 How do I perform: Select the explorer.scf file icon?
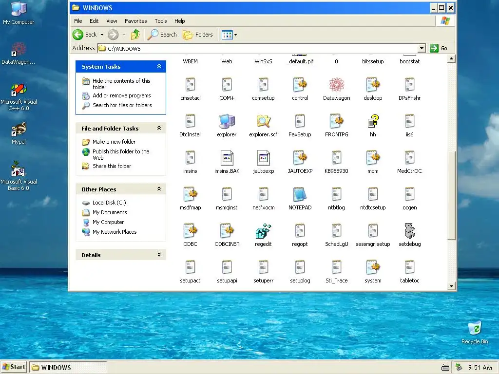[263, 121]
